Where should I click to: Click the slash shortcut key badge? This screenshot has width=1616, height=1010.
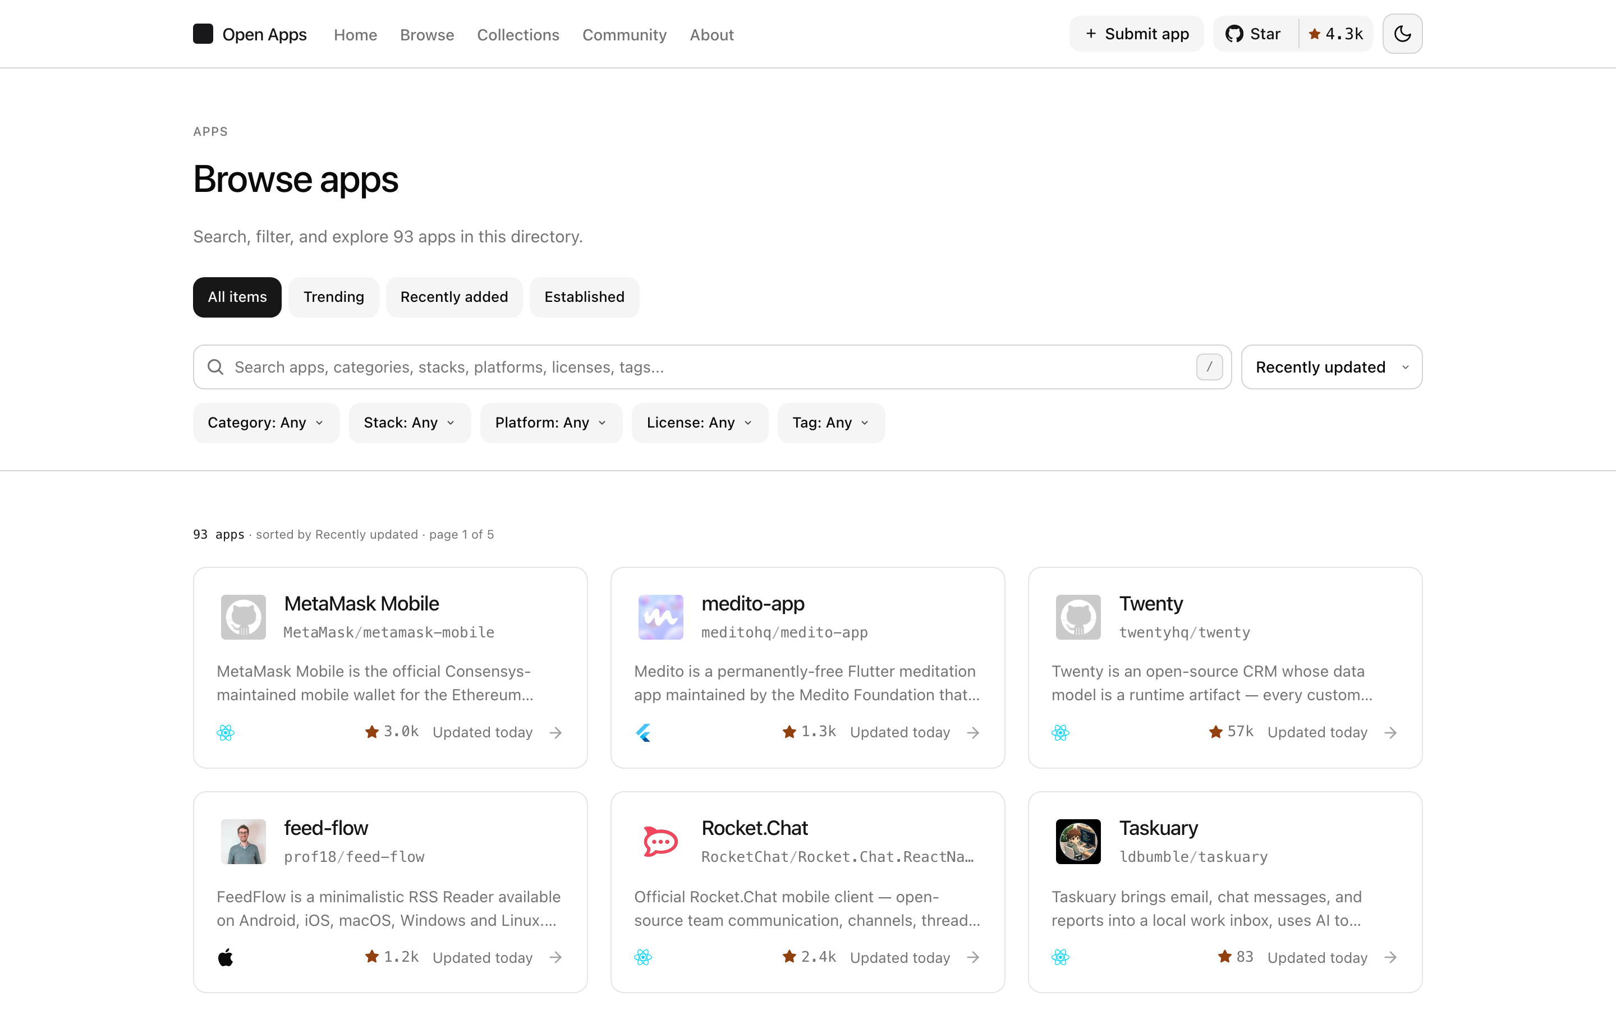tap(1209, 367)
